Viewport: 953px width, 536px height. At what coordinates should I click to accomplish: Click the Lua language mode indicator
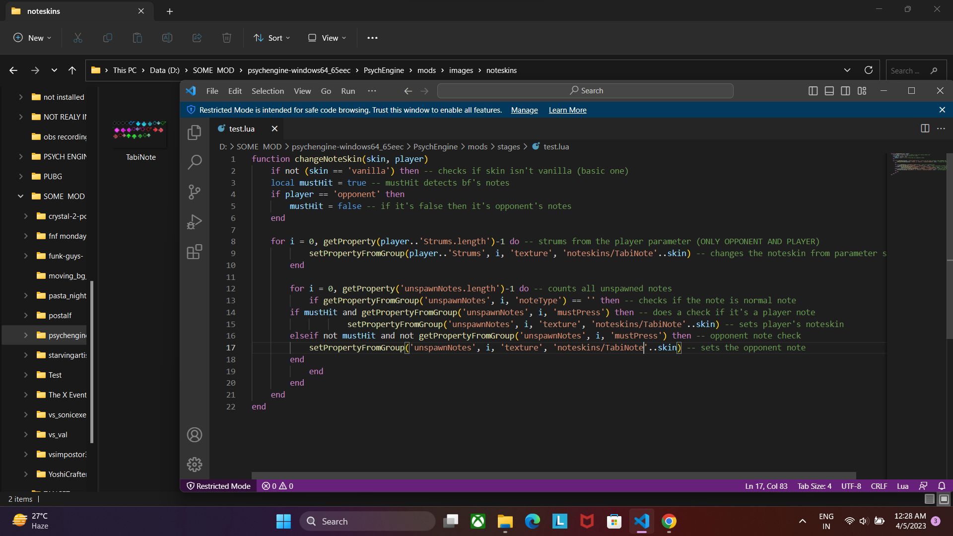[x=902, y=486]
